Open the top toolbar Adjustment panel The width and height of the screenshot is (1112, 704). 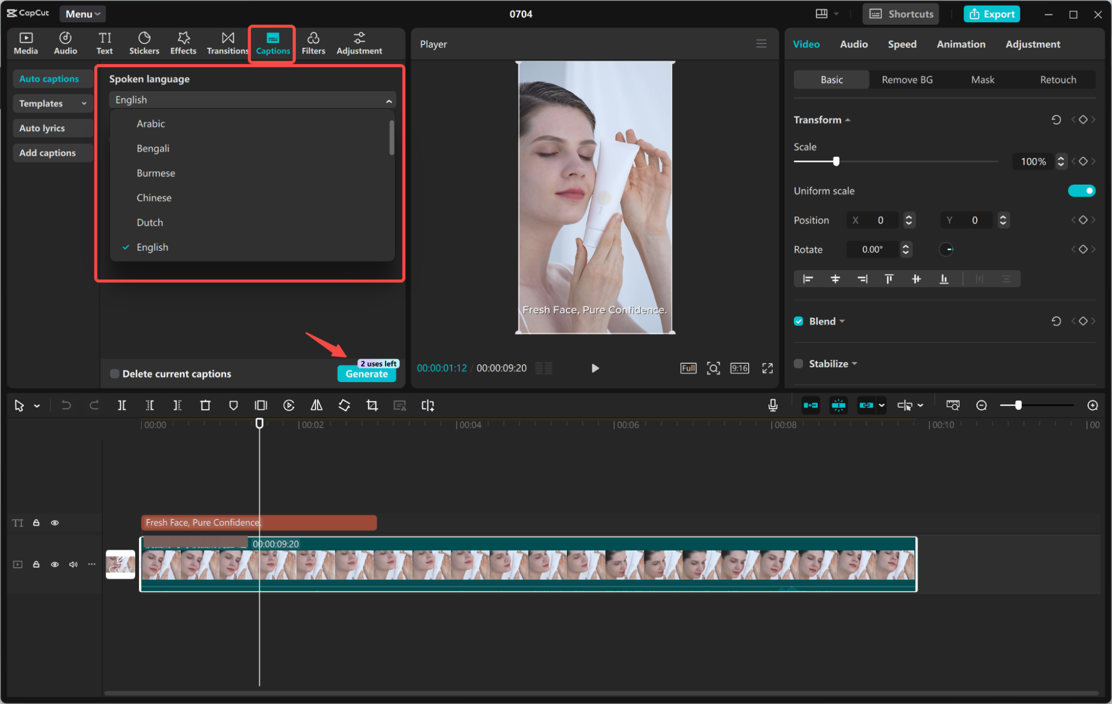coord(359,43)
